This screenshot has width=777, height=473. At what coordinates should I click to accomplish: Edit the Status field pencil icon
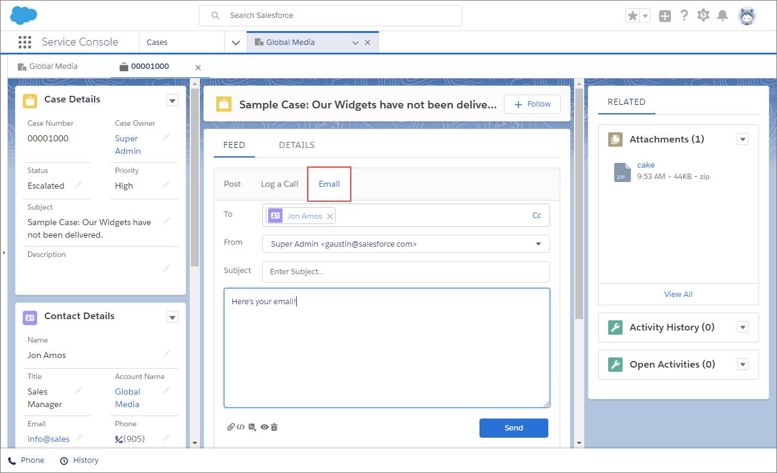[x=79, y=185]
